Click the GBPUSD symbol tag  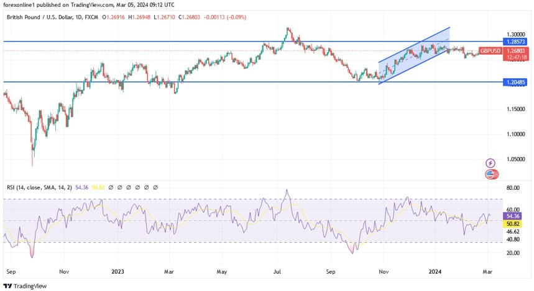pyautogui.click(x=490, y=51)
